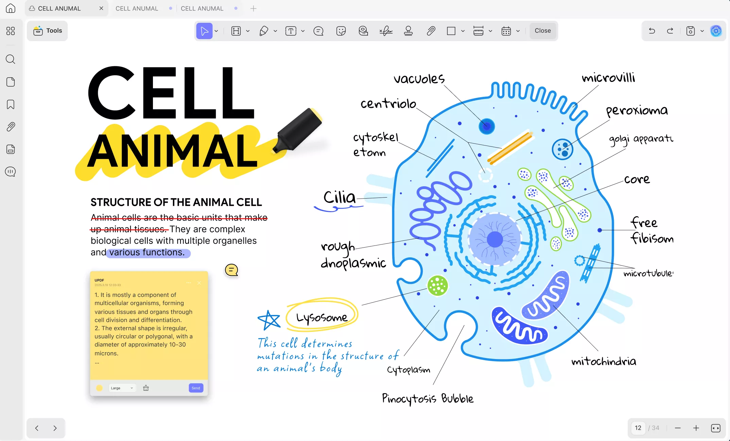Select the comment note tool
Viewport: 730px width, 441px height.
[x=318, y=31]
